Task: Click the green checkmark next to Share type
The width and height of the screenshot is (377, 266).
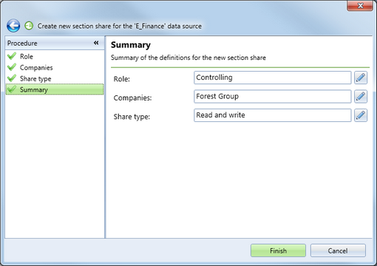Action: pyautogui.click(x=12, y=78)
